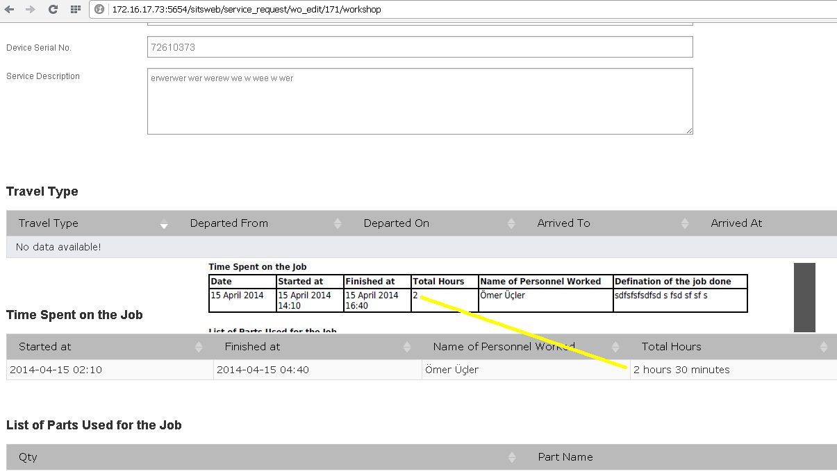Focus the address bar URL

tap(246, 10)
